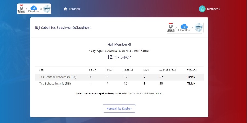Click the exam title Tes Beasiswa IDCloudhost
247x123 pixels.
pyautogui.click(x=63, y=28)
